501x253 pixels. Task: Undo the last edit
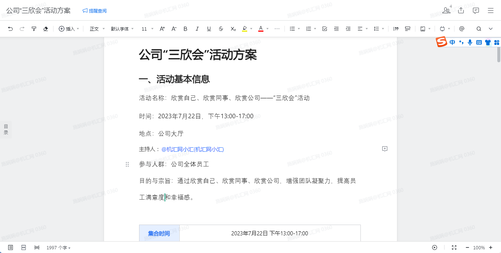tap(10, 29)
